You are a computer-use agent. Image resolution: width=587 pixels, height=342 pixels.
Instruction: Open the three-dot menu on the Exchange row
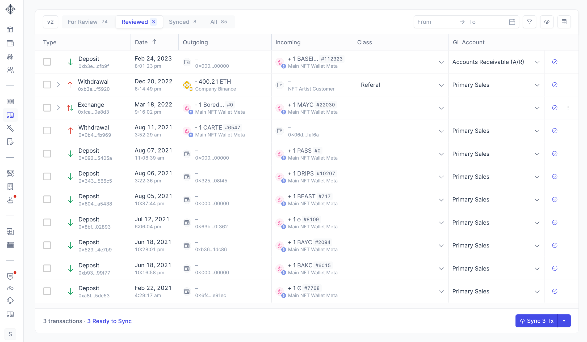click(x=568, y=108)
